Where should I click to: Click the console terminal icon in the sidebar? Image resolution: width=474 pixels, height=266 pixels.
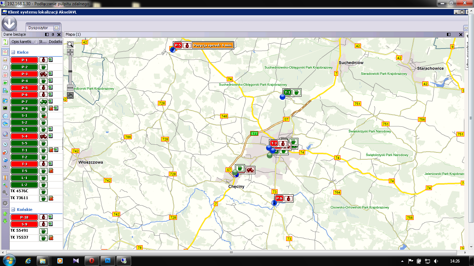(x=5, y=108)
